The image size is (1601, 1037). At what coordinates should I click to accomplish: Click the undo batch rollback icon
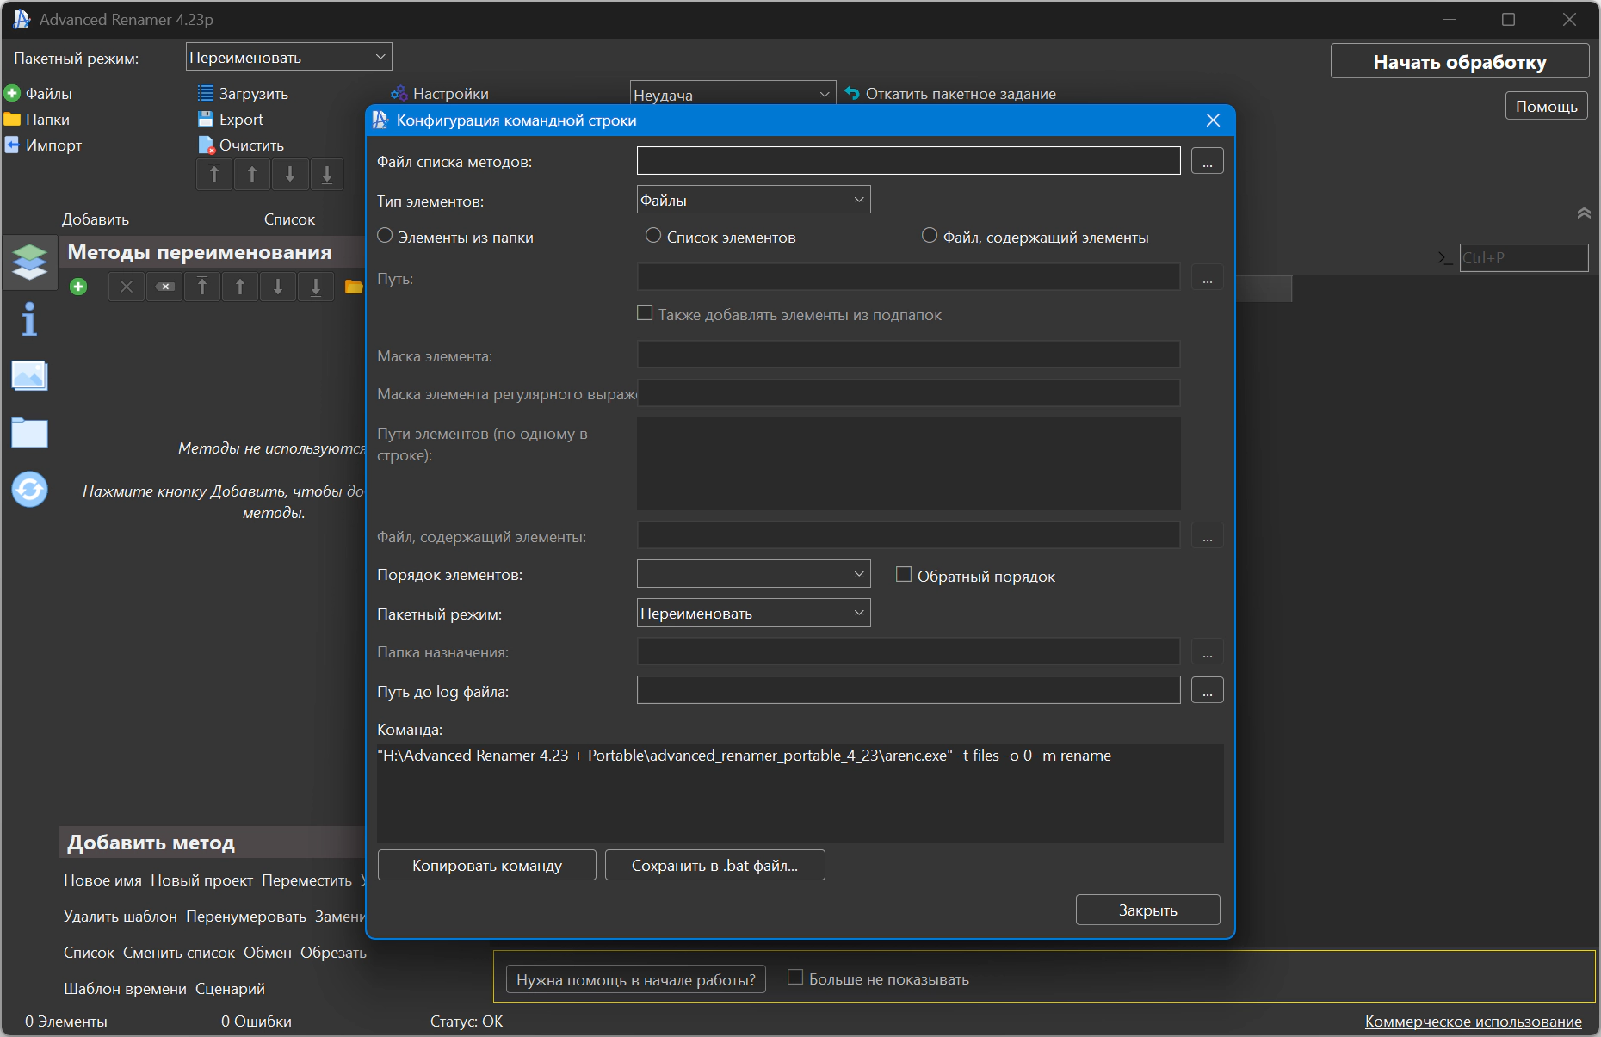(x=852, y=93)
